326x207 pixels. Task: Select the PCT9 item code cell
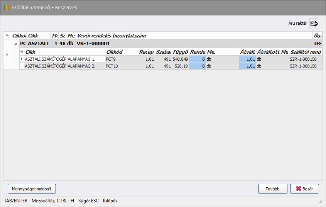tap(121, 59)
